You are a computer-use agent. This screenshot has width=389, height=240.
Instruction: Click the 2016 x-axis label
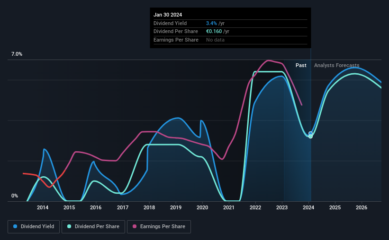click(x=96, y=207)
